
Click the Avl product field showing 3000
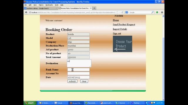click(78, 50)
